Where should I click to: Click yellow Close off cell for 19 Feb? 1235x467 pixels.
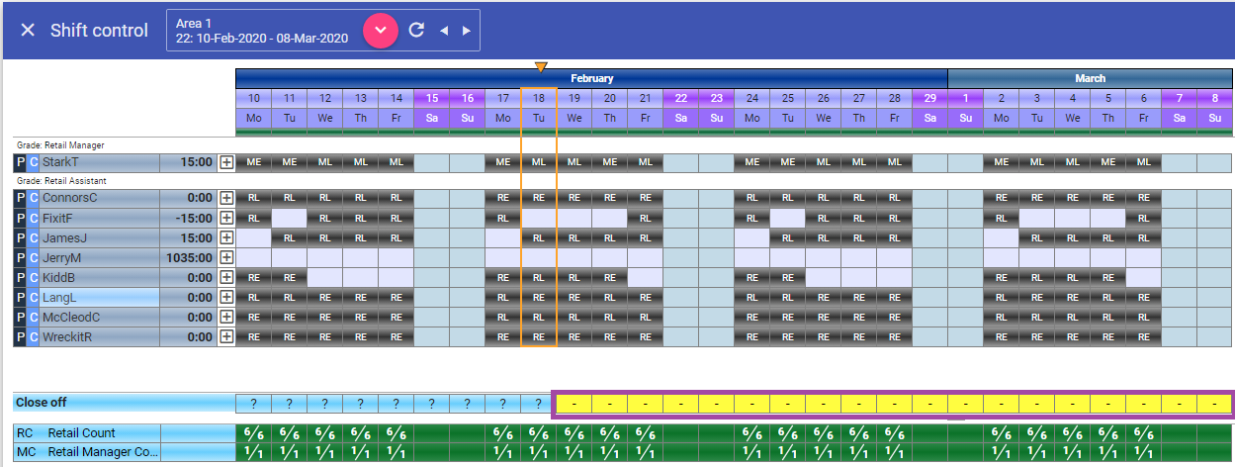click(574, 404)
